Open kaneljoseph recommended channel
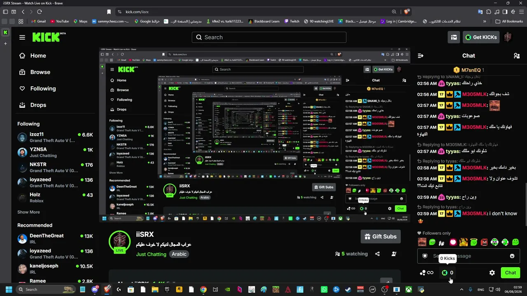 click(55, 269)
